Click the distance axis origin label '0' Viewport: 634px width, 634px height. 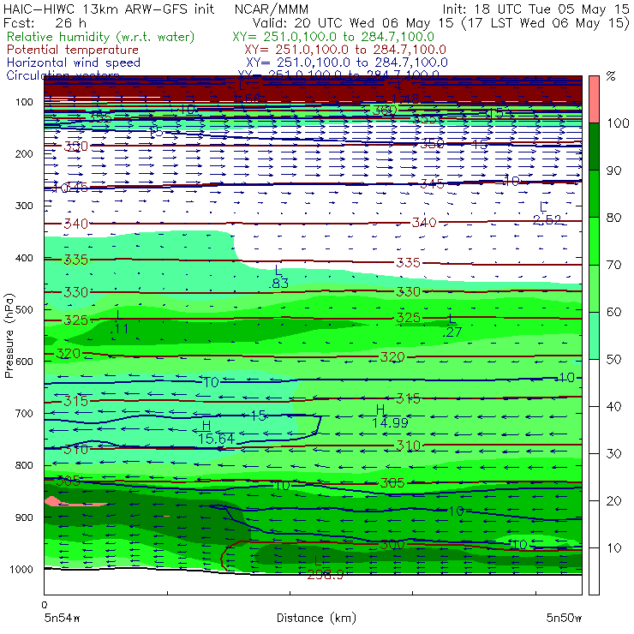click(44, 605)
